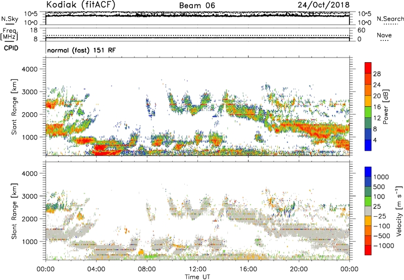Click the 'Nave' legend label

coord(384,35)
